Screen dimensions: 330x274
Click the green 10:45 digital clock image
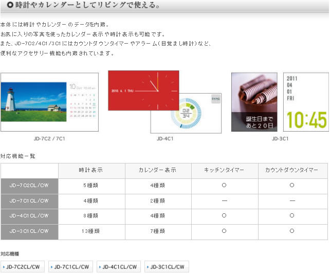click(305, 102)
